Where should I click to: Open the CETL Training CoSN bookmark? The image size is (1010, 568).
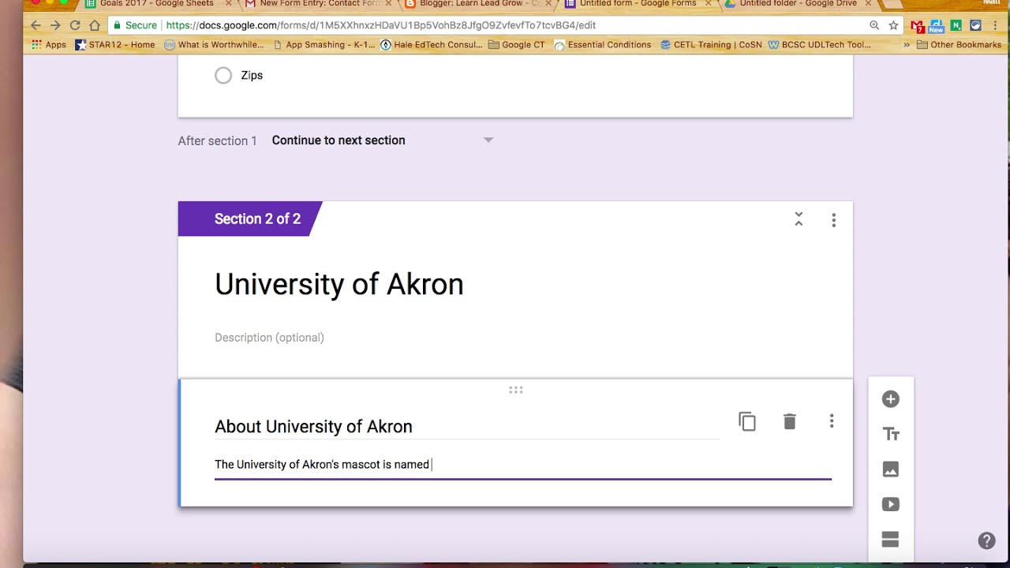tap(711, 45)
